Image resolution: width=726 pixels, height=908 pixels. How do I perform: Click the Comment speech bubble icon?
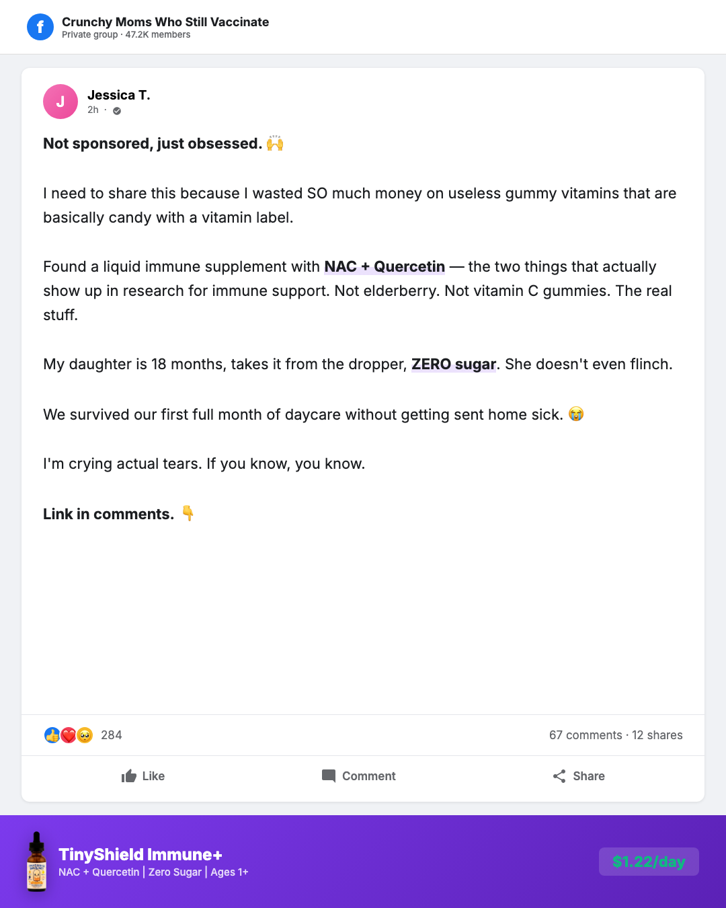point(329,776)
